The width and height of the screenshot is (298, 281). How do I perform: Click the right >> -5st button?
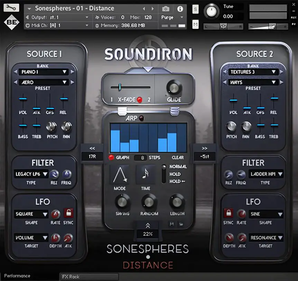pos(205,153)
